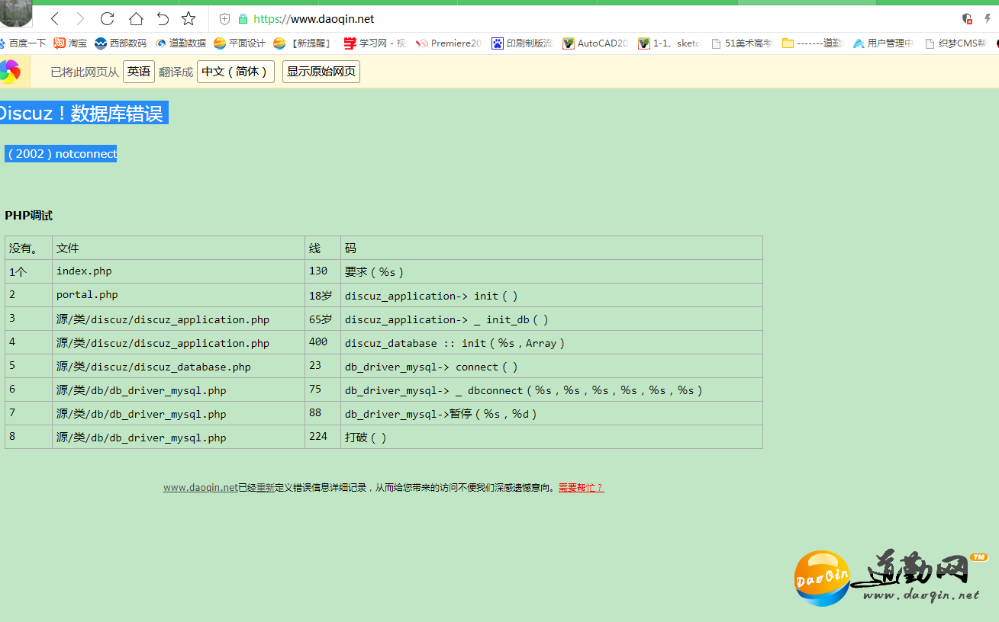Click the ( 2002 ) notconnect error text
The width and height of the screenshot is (999, 622).
pyautogui.click(x=61, y=153)
